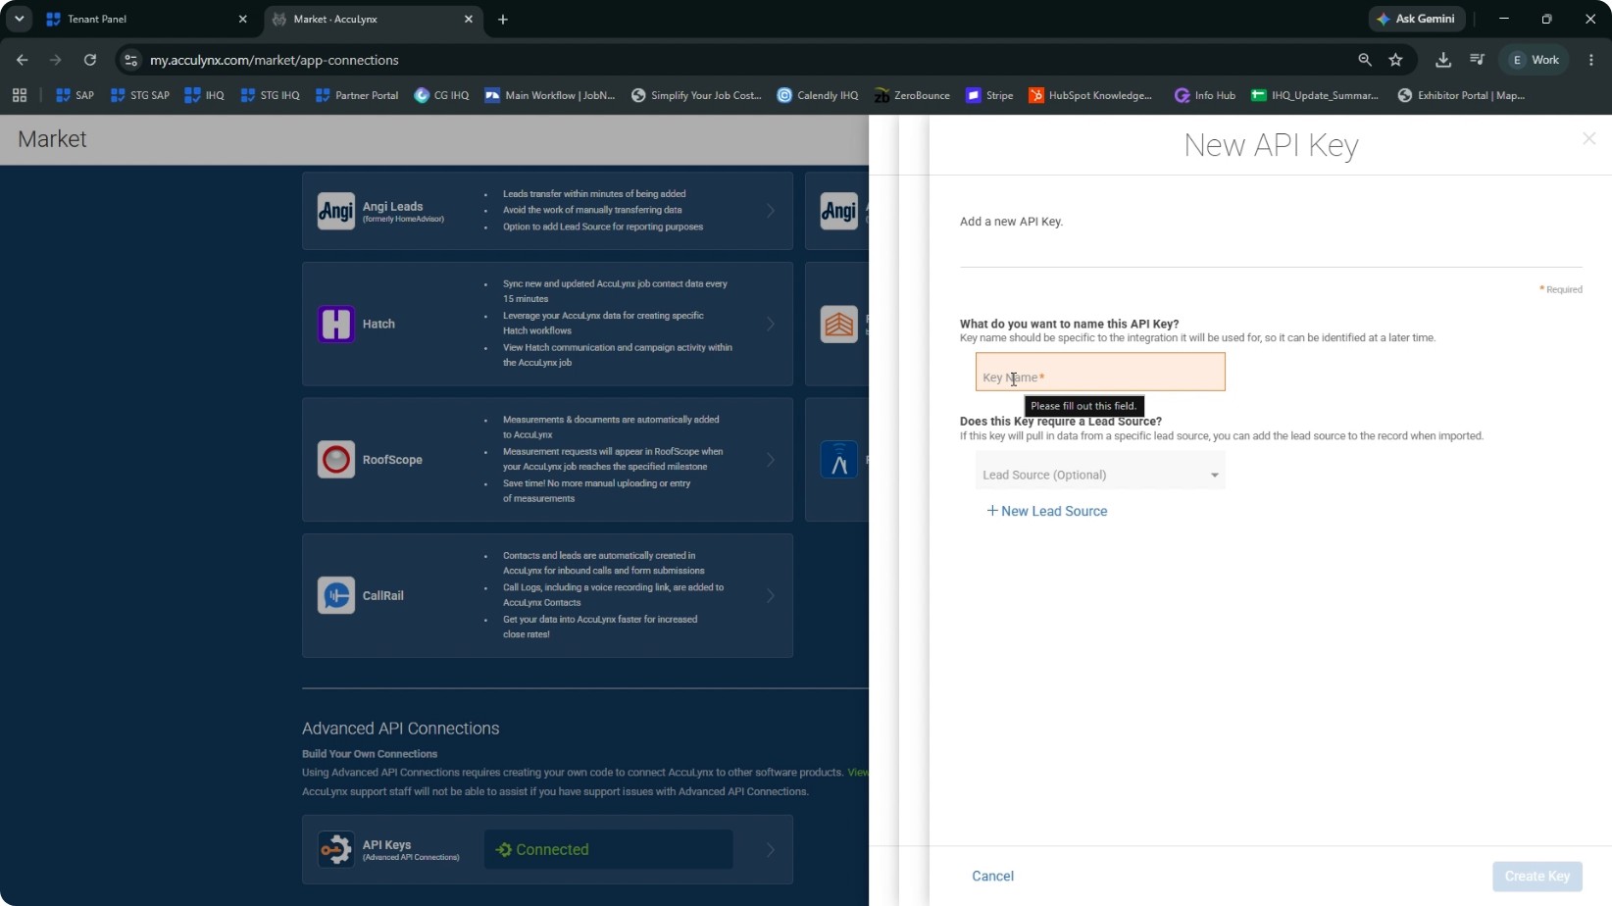Image resolution: width=1612 pixels, height=906 pixels.
Task: Add a New Lead Source
Action: tap(1047, 511)
